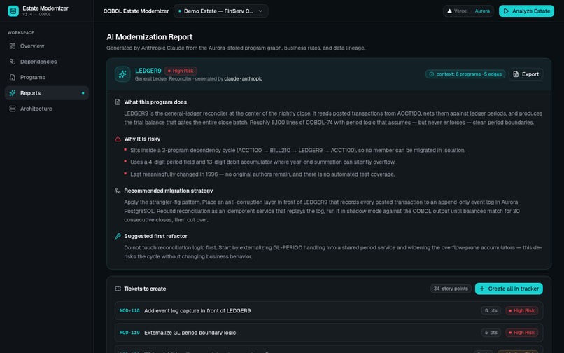Click the context: 6 programs · 5 edges badge
564x353 pixels.
point(465,74)
